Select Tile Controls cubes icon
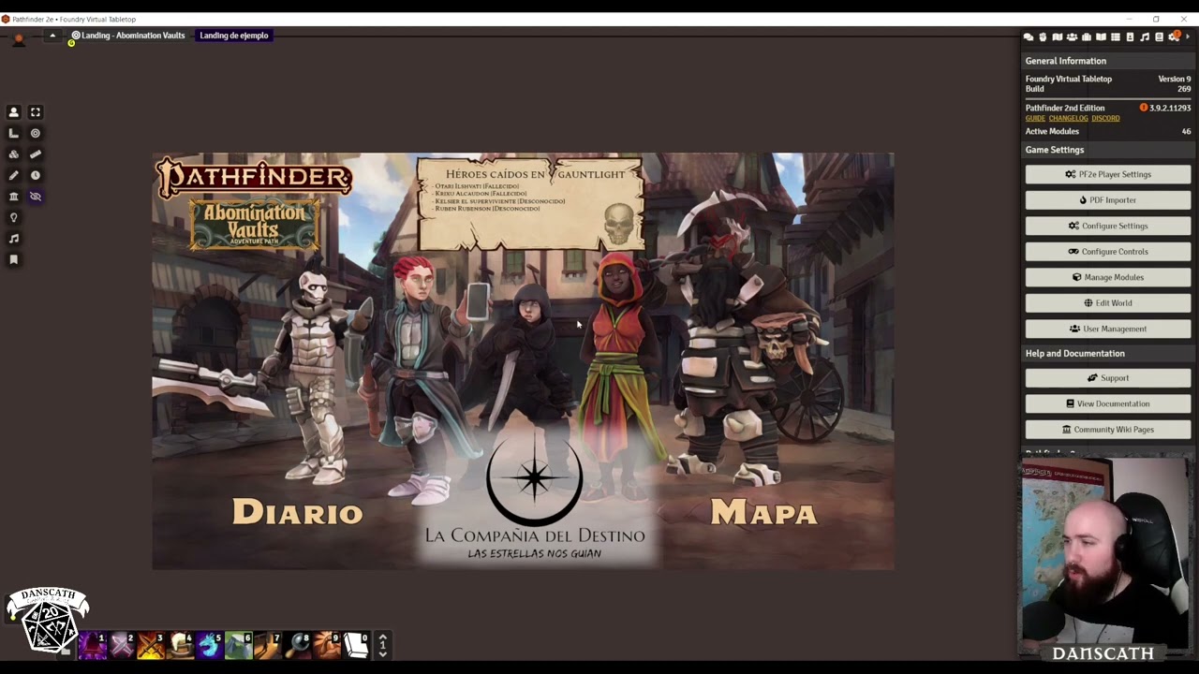The height and width of the screenshot is (674, 1199). tap(14, 154)
